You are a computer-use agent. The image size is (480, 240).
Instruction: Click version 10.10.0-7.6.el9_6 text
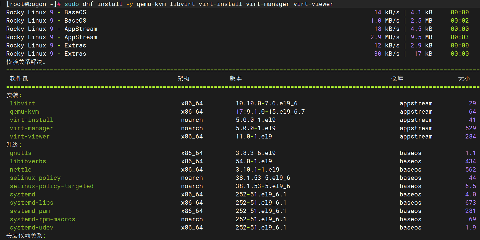click(266, 103)
